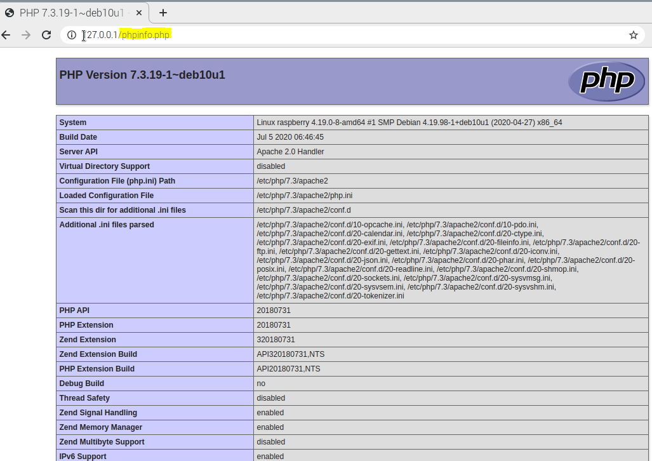Click the Zend Multibyte Support label
Screen dimensions: 652x461
point(102,441)
